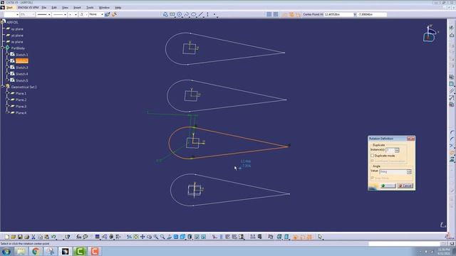
Task: Click the Cut scissors icon
Action: click(x=33, y=237)
